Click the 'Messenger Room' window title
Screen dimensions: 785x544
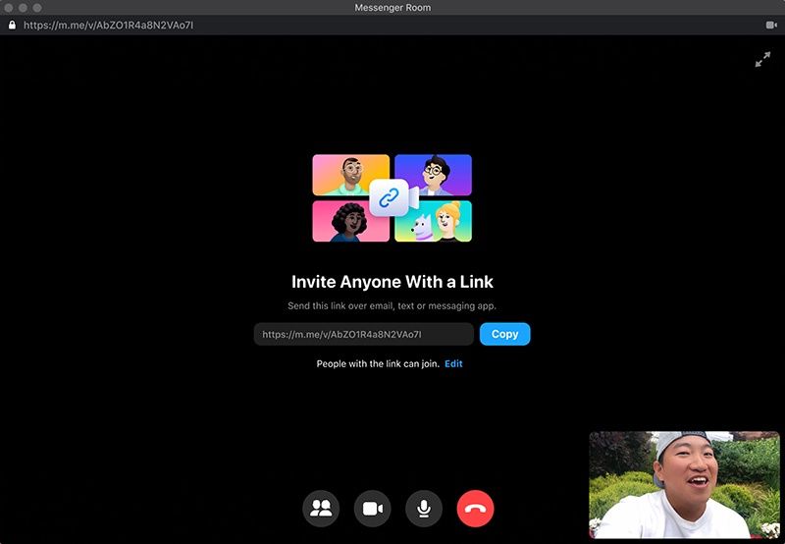tap(392, 8)
